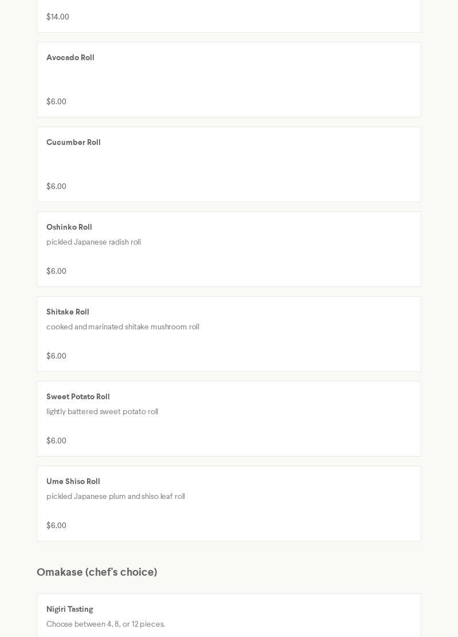The height and width of the screenshot is (637, 458).
Task: Open the Avocado Roll item title
Action: (70, 58)
